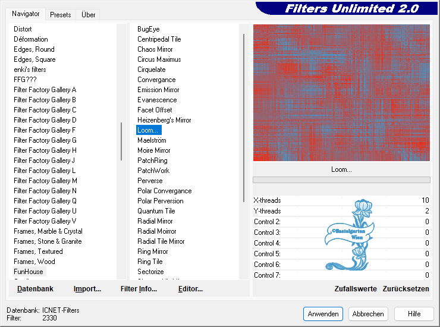Viewport: 440px width, 327px height.
Task: Select the Quantum Tile filter
Action: [156, 211]
